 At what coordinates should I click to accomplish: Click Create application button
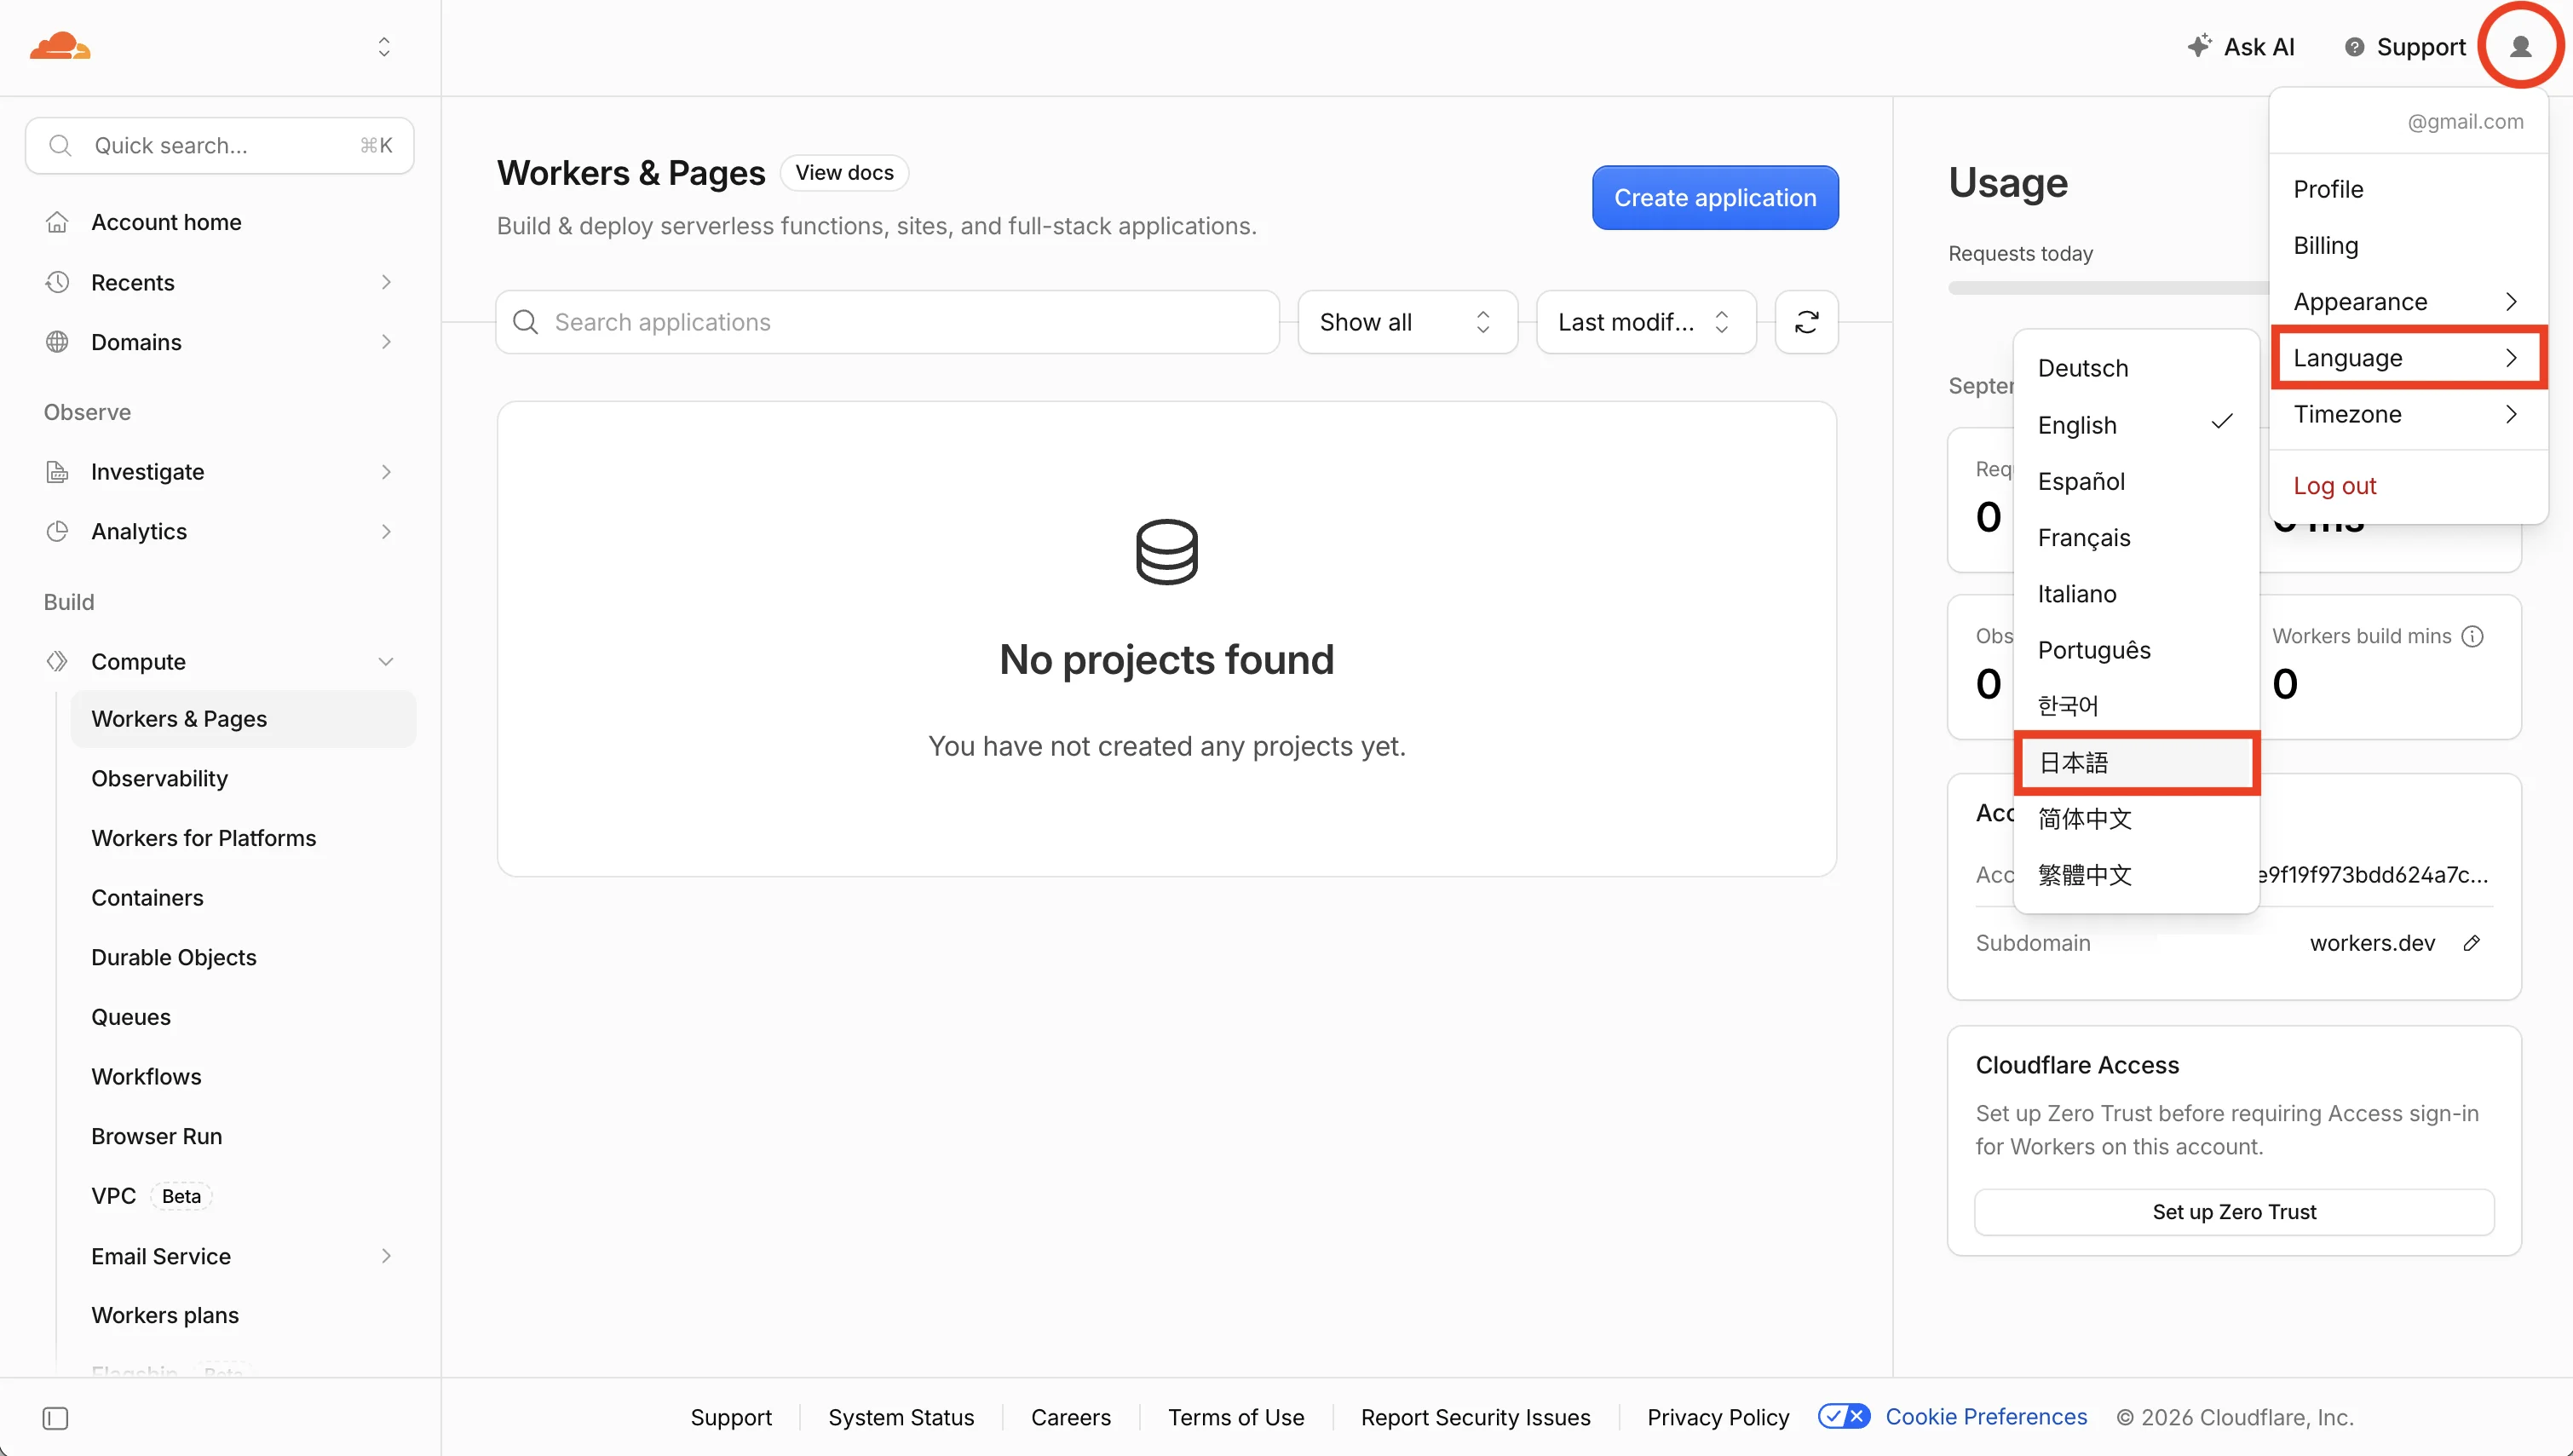point(1715,198)
